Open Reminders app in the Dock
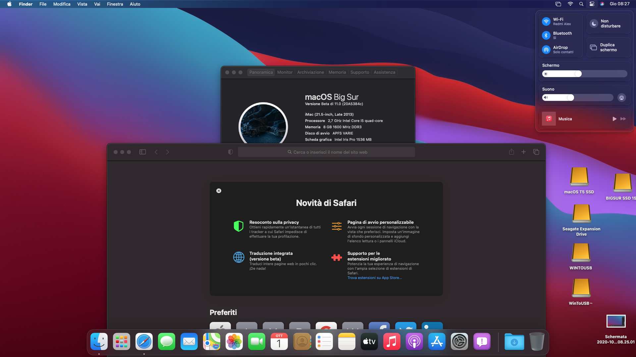 324,341
